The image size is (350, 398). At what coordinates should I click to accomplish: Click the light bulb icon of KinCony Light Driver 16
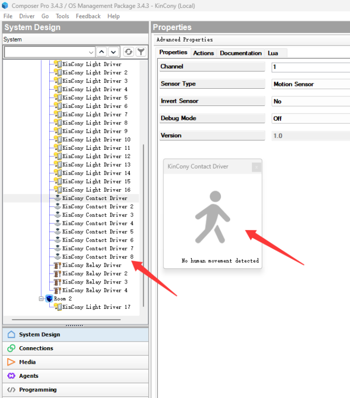point(58,190)
